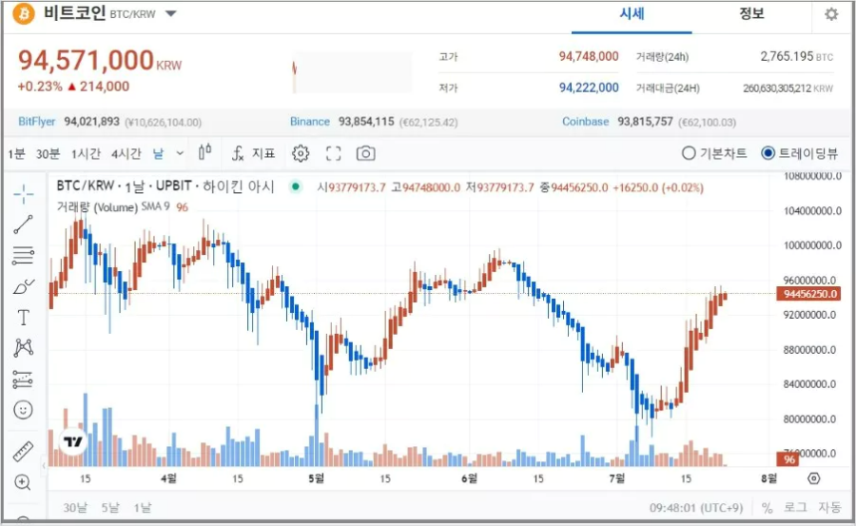Click the time axis settings target icon
Screen dimensions: 856x526
(813, 479)
